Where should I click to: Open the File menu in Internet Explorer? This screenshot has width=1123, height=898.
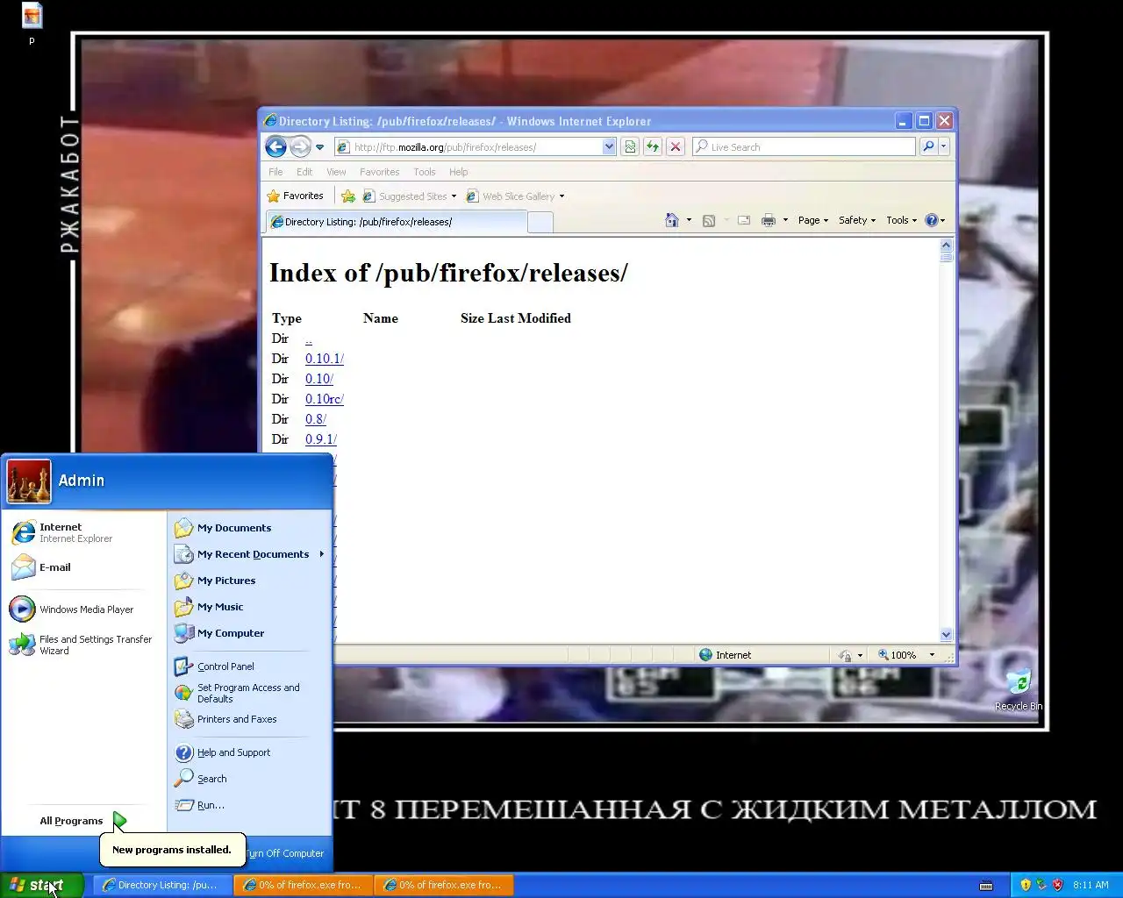pos(275,172)
